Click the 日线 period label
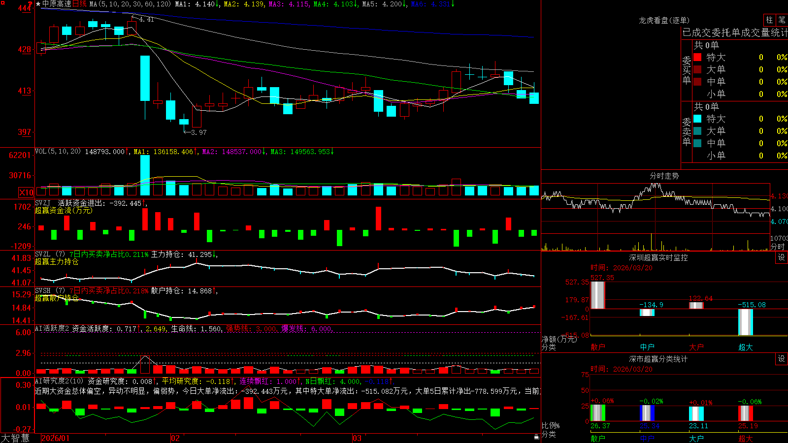 80,4
